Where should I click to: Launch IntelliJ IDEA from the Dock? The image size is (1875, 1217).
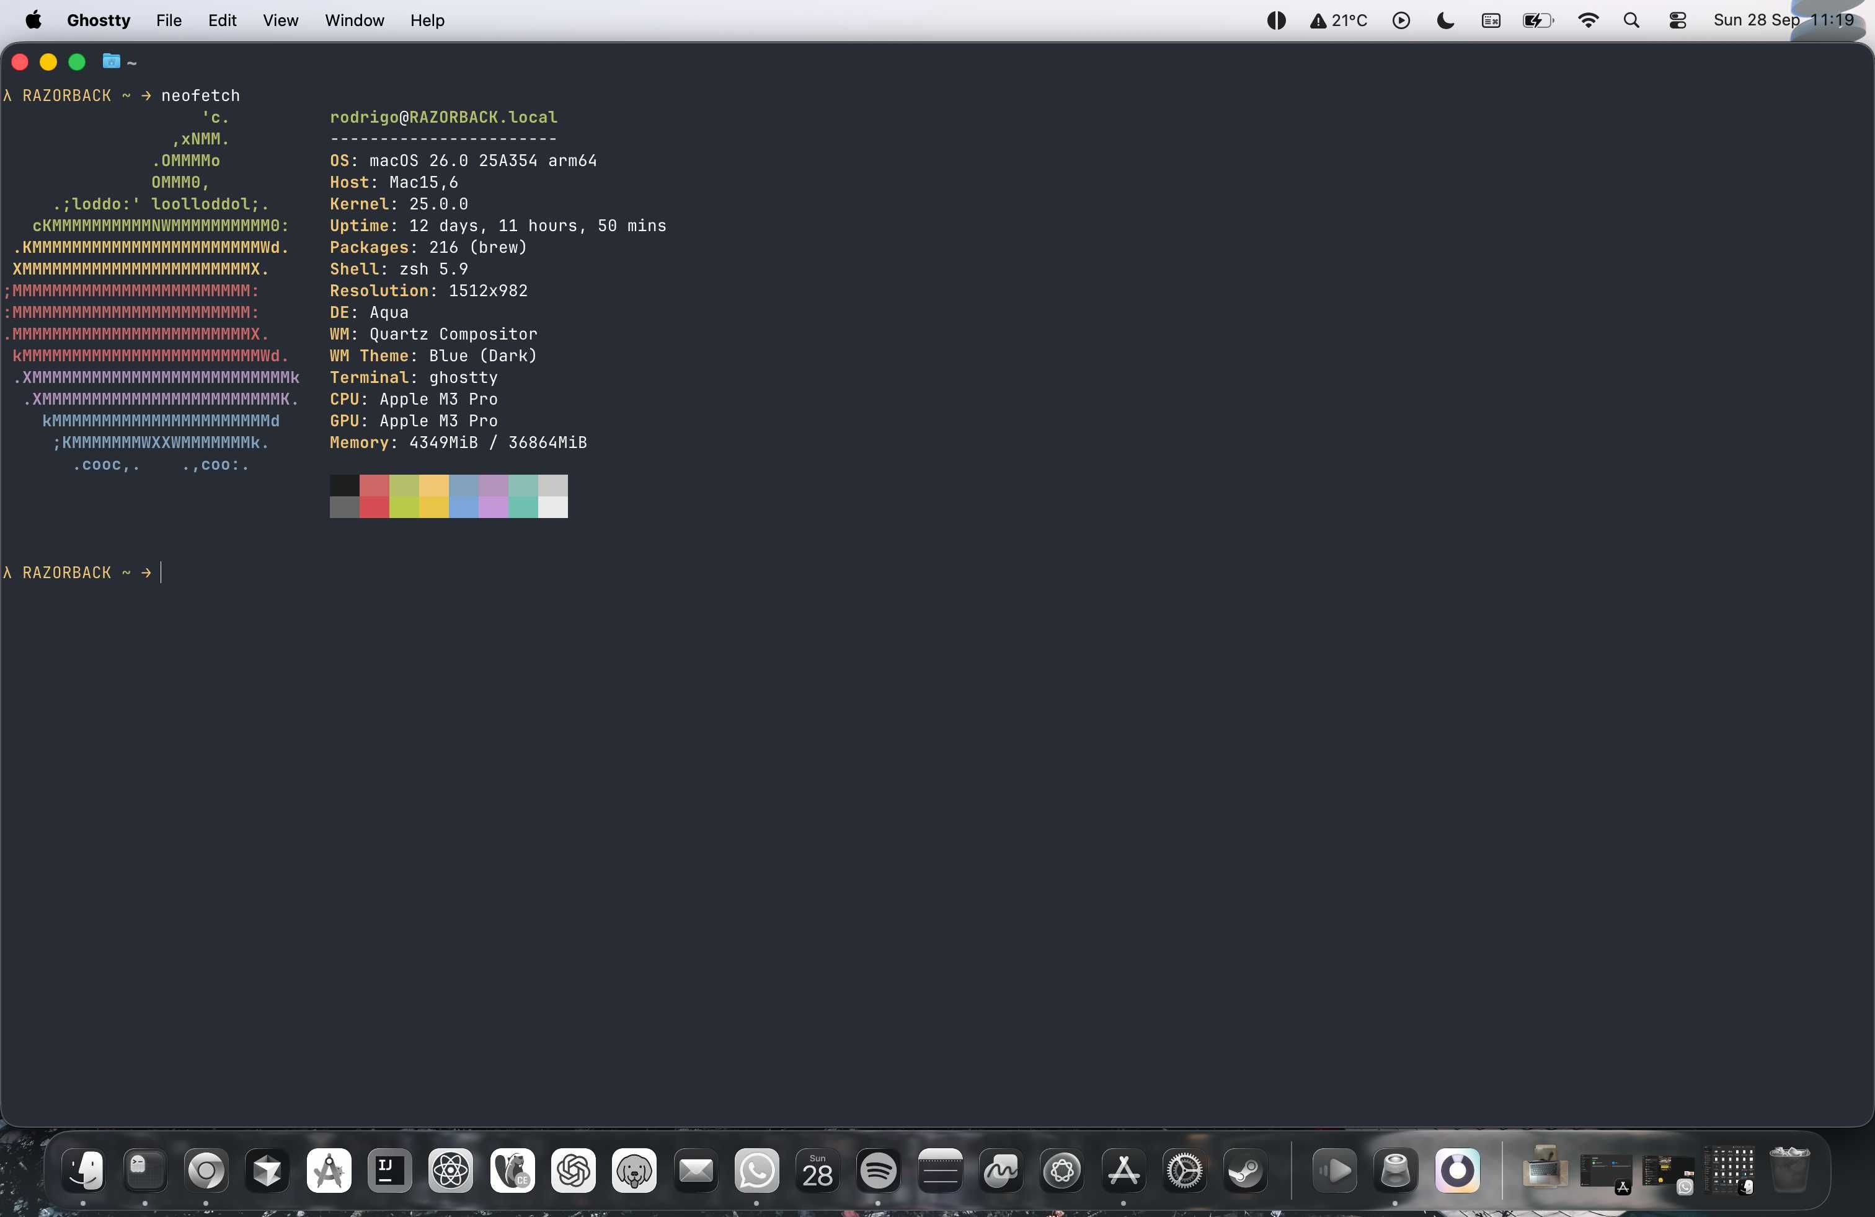pyautogui.click(x=389, y=1171)
